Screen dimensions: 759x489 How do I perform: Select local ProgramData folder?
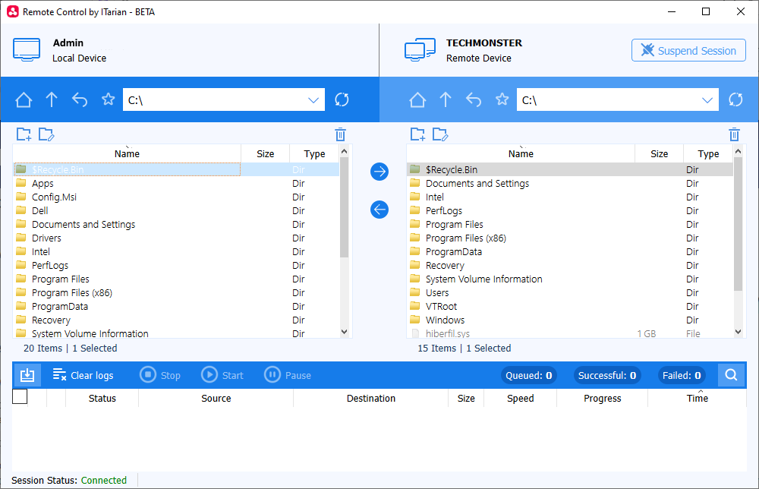[x=176, y=307]
